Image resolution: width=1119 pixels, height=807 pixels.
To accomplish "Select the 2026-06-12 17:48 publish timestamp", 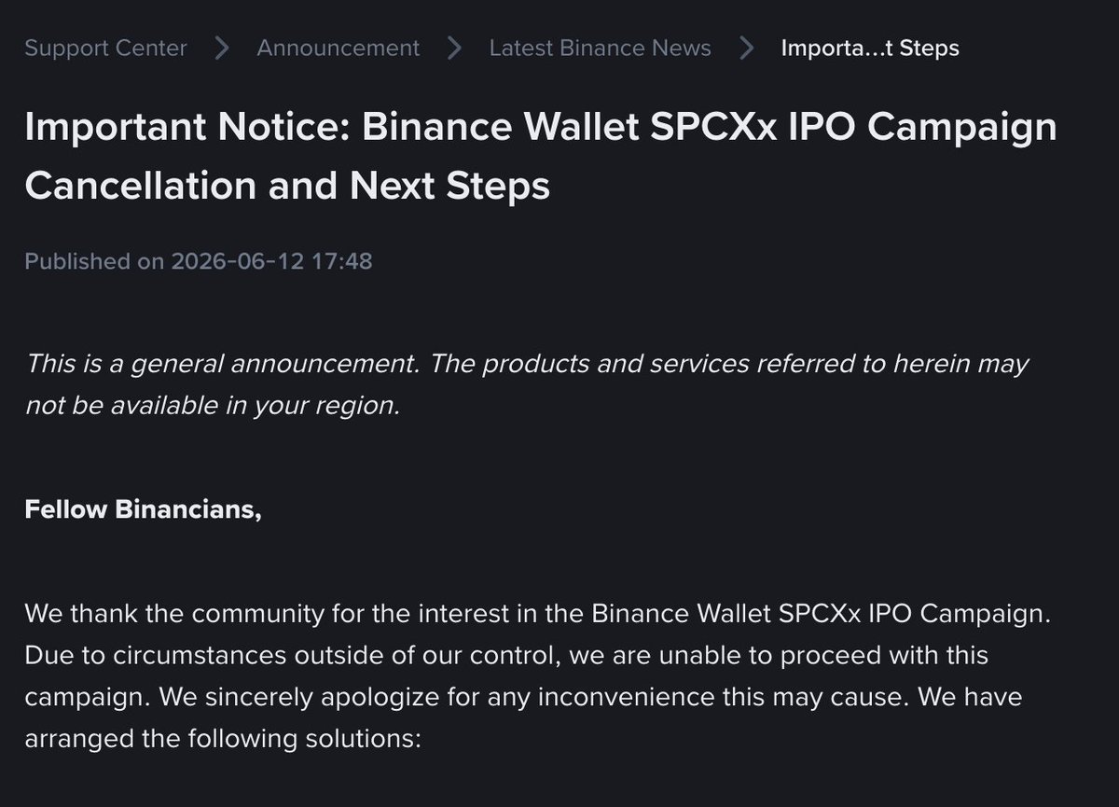I will pyautogui.click(x=271, y=261).
